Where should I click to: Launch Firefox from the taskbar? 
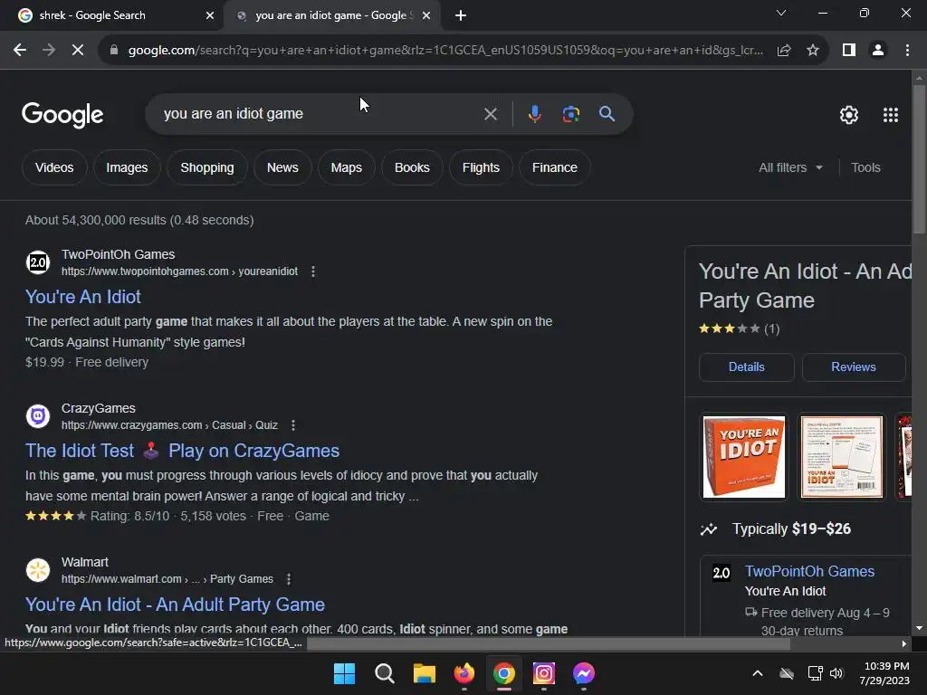pos(464,673)
